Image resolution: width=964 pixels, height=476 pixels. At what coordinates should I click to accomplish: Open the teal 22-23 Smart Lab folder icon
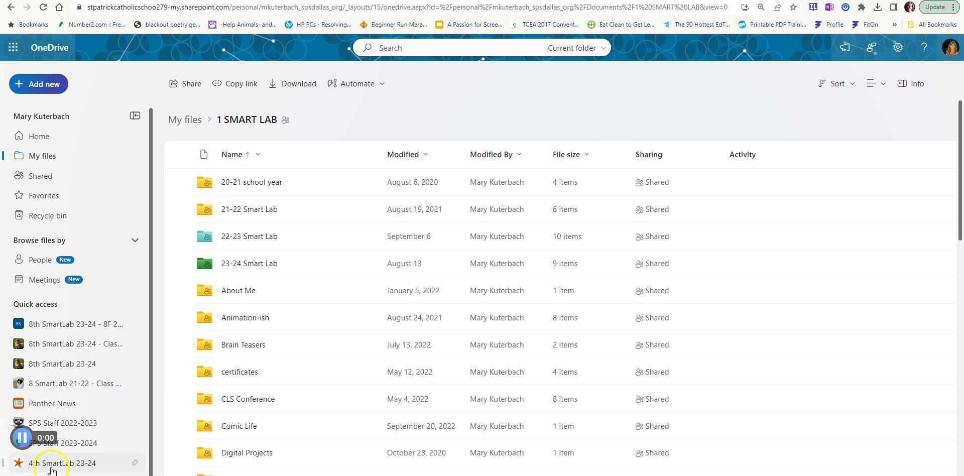click(x=204, y=236)
